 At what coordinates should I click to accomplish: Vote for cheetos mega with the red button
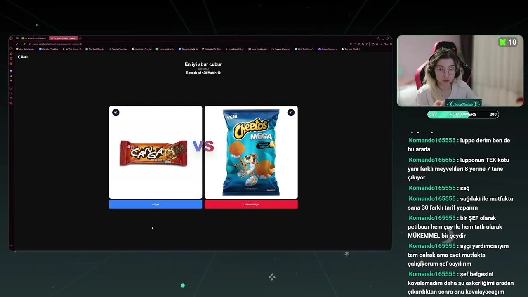pyautogui.click(x=251, y=204)
